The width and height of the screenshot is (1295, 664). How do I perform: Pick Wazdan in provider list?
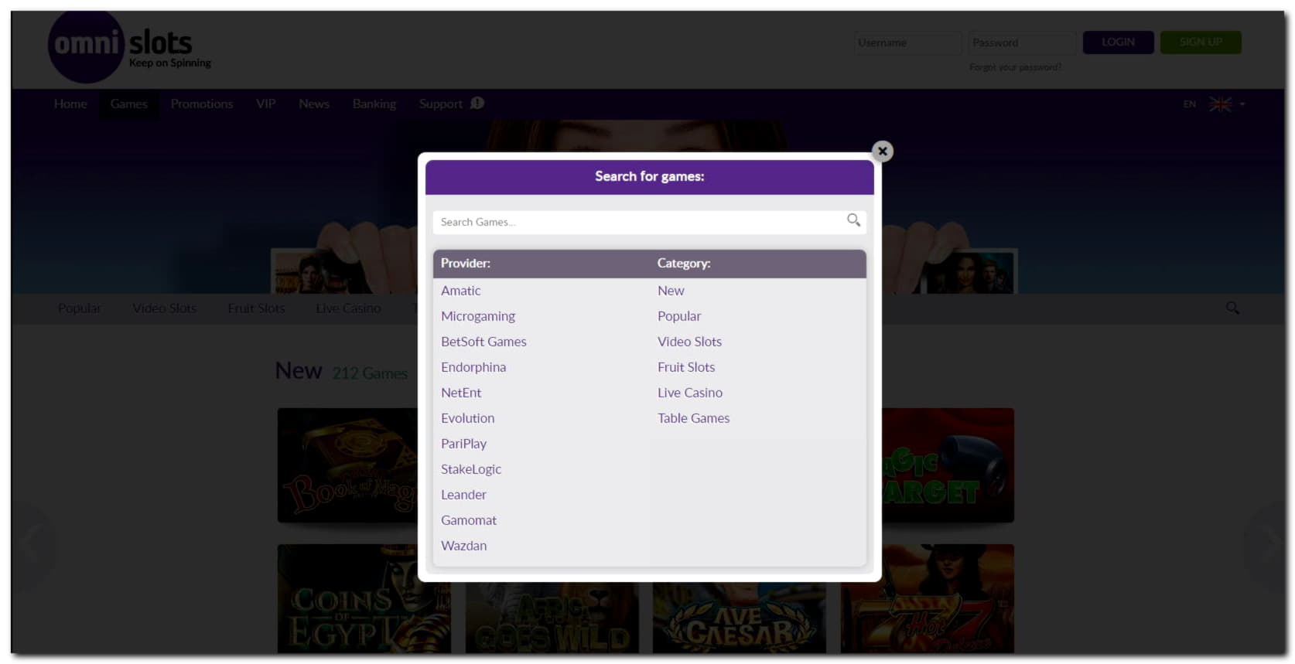point(463,546)
